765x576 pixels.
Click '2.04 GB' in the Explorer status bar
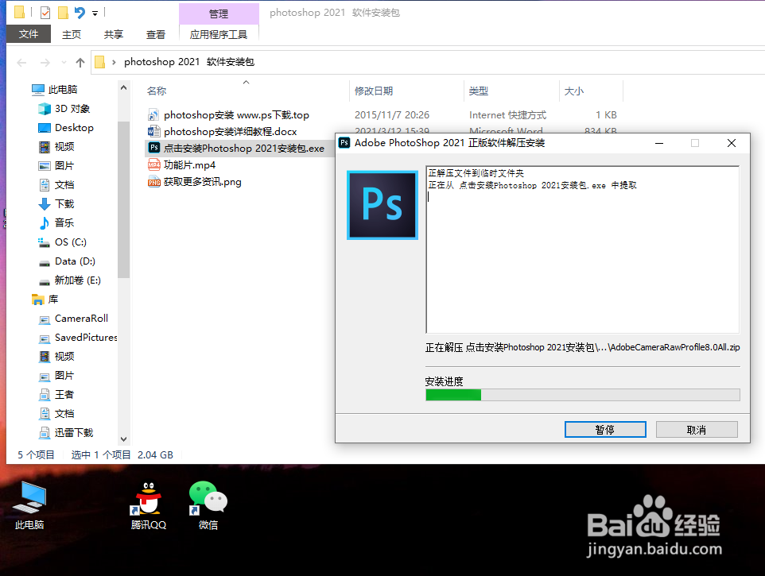155,454
